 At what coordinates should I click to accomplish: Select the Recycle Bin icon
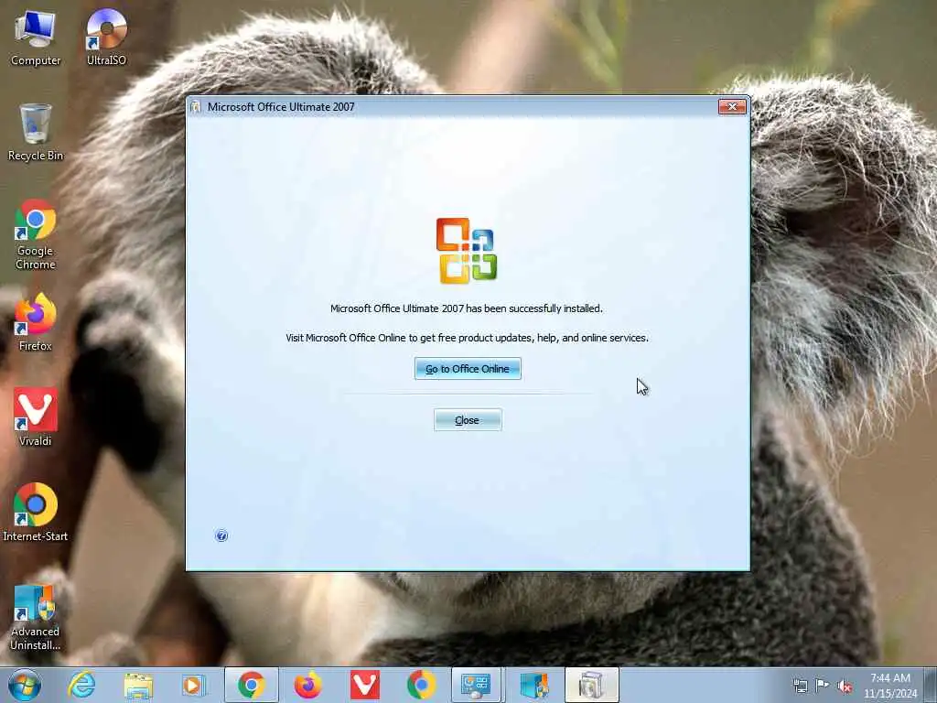(x=36, y=133)
